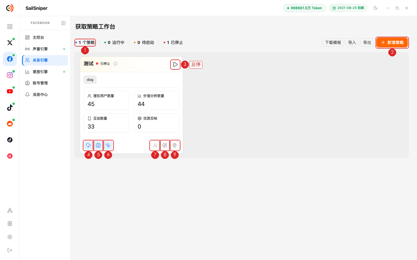Filter by 1 个策略
The height and width of the screenshot is (260, 417).
click(x=85, y=42)
